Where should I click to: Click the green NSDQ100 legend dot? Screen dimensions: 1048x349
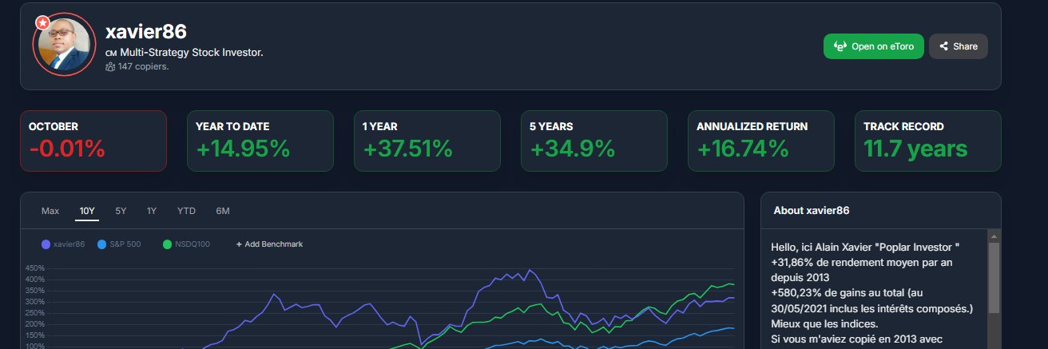tap(167, 244)
